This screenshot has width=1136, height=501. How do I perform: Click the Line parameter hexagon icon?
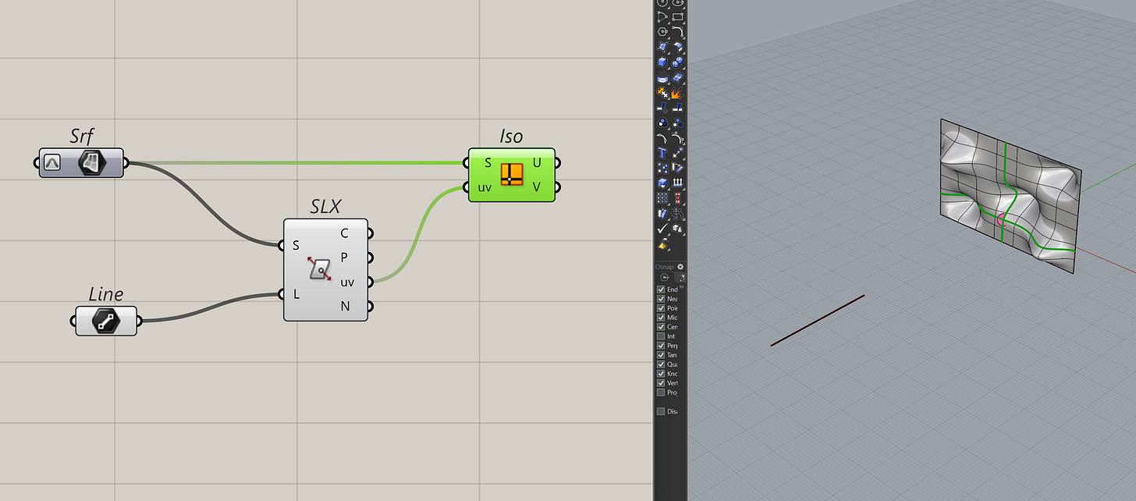[105, 321]
